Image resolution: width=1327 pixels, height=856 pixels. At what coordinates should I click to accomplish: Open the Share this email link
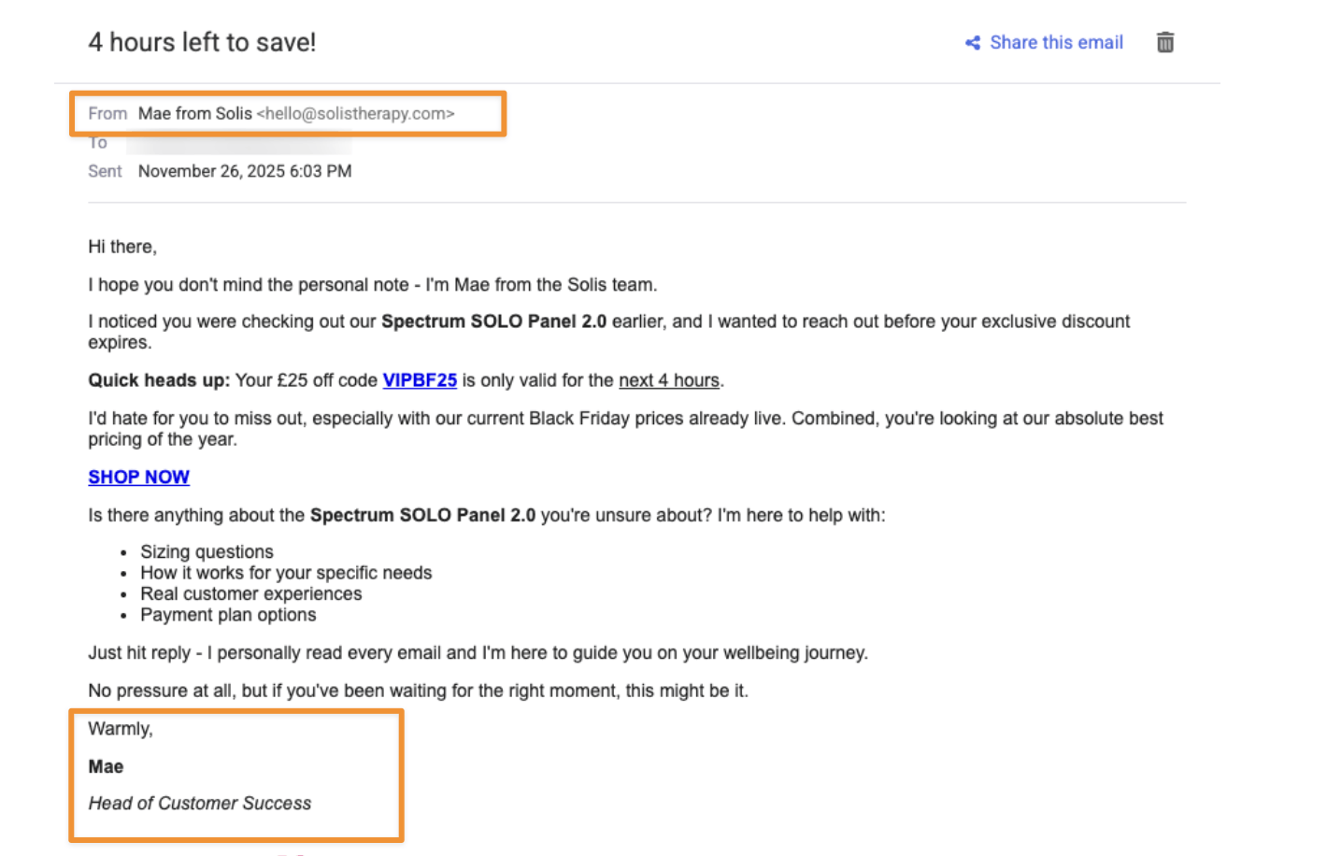[x=1056, y=43]
